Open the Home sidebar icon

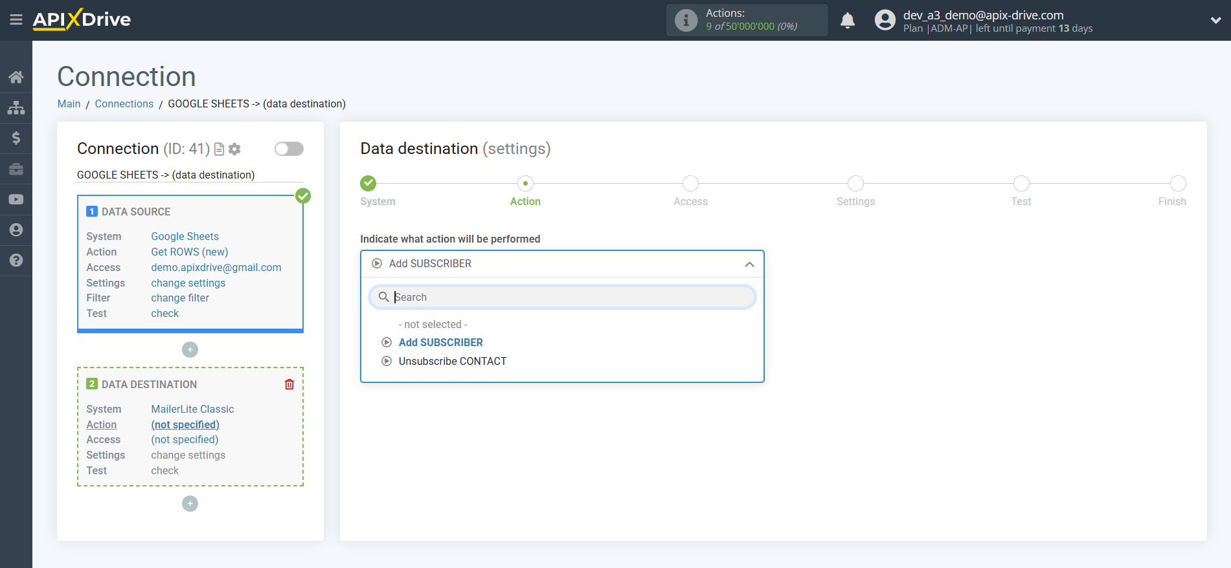point(16,77)
